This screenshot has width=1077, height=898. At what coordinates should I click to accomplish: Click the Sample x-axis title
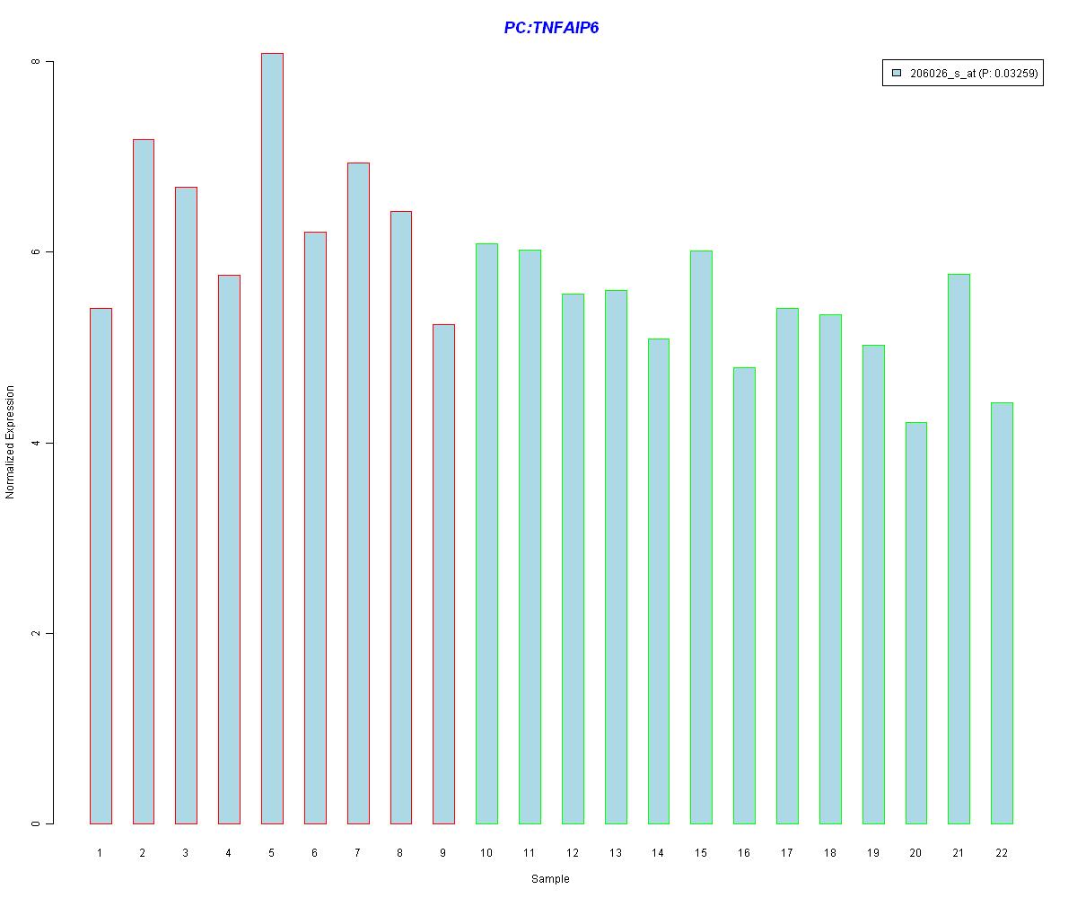point(550,879)
